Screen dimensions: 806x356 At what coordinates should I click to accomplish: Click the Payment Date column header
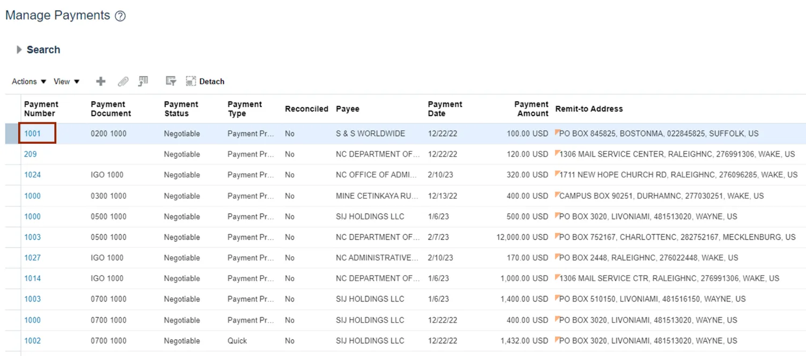tap(444, 109)
